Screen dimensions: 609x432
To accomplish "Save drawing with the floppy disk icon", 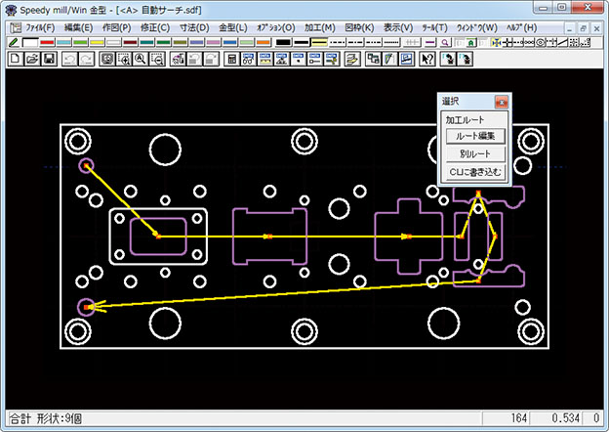I will (x=47, y=59).
